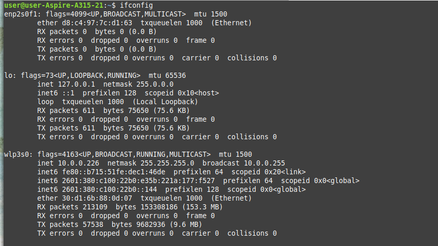This screenshot has width=438, height=246.
Task: Click the IP address 10.0.0.226
Action: [79, 163]
